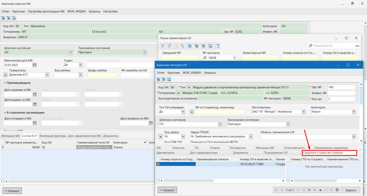Click the НД folder icon in search window toolbar
367x196 pixels.
(210, 46)
